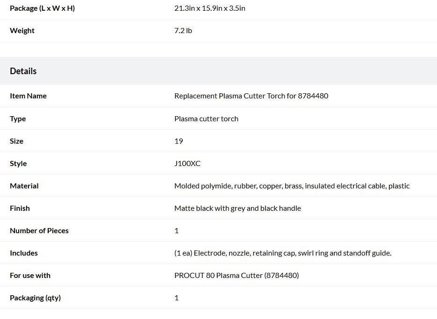The width and height of the screenshot is (437, 319).
Task: Click the Matte black finish description
Action: (237, 208)
